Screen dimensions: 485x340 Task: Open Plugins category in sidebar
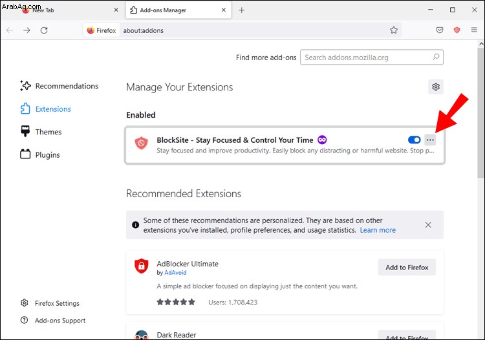tap(40, 154)
